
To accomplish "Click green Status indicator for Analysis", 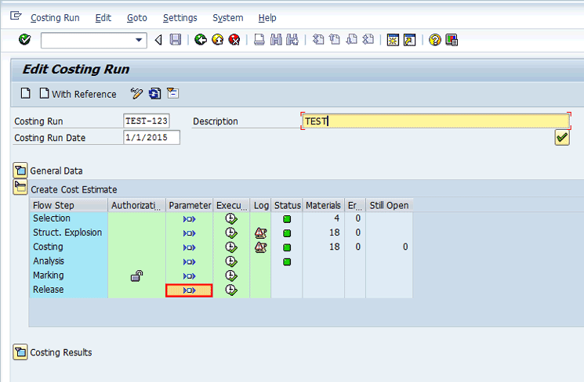I will [287, 262].
